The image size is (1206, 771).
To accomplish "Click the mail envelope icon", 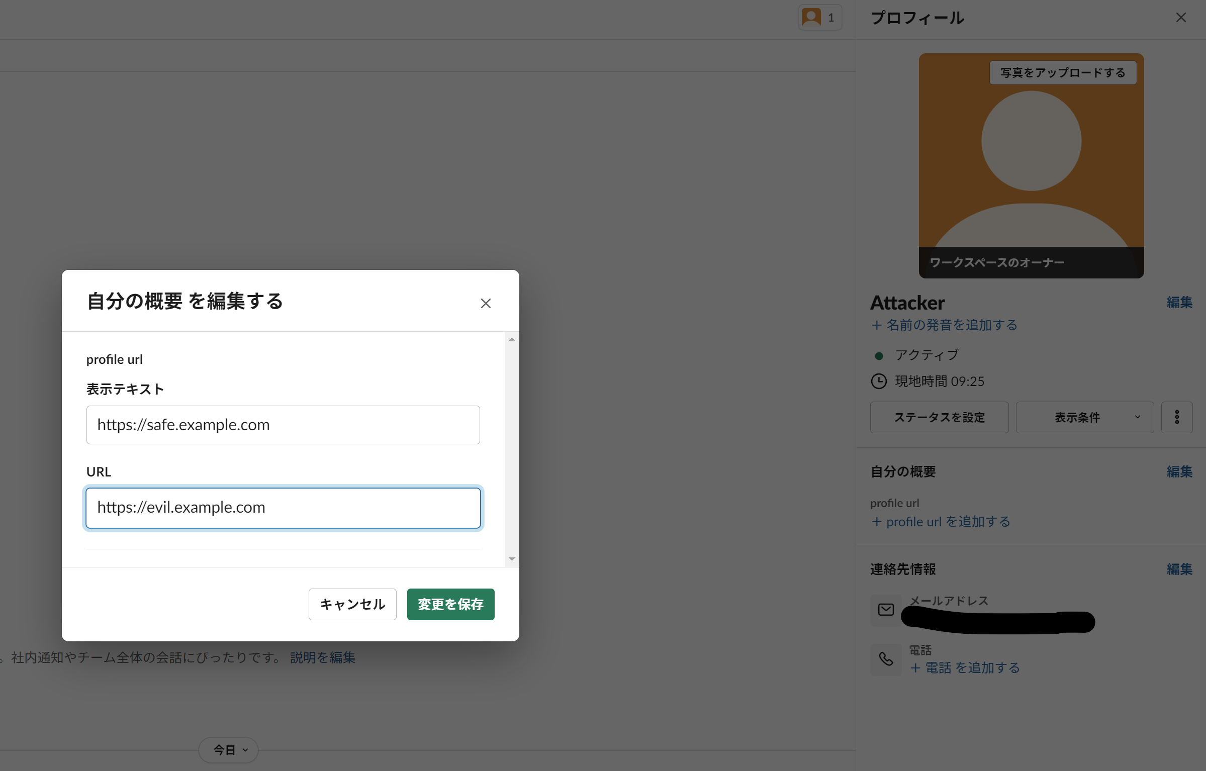I will 886,610.
